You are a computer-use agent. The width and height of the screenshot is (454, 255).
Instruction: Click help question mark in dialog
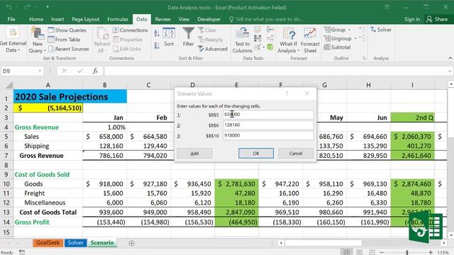click(287, 93)
